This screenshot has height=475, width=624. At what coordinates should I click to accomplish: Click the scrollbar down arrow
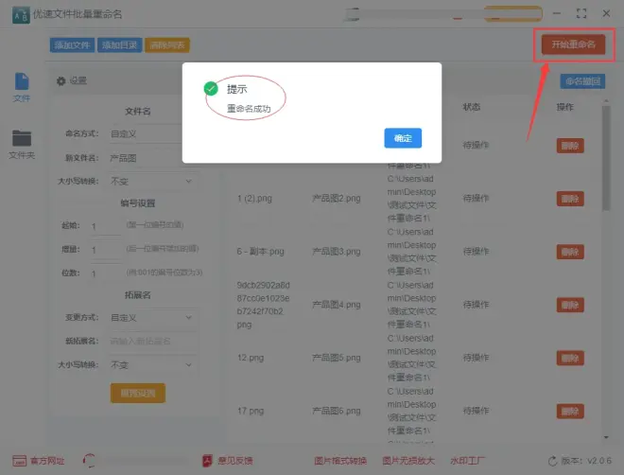tap(606, 437)
